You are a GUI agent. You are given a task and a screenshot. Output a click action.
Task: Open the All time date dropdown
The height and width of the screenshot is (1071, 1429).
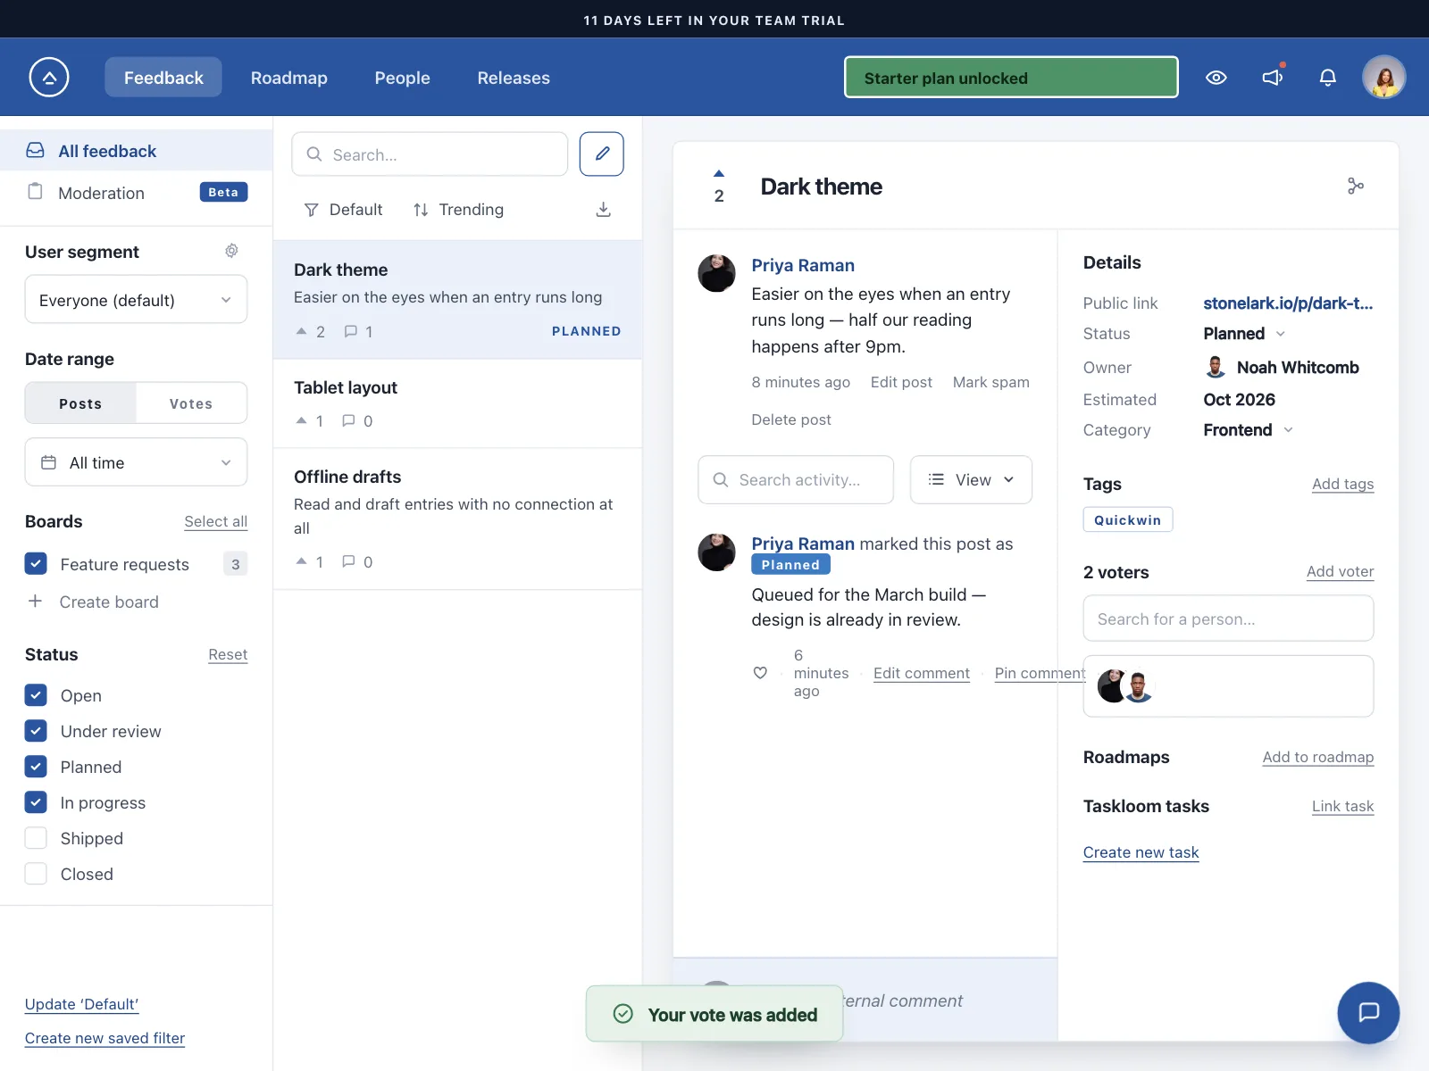click(x=136, y=462)
